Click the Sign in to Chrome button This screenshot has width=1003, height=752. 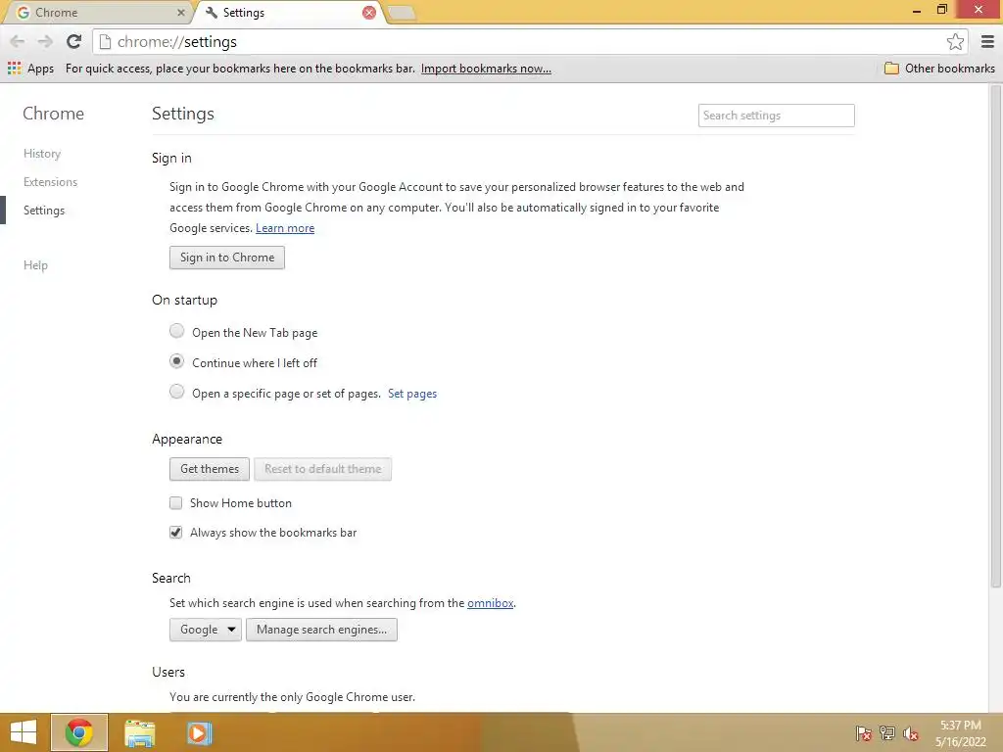coord(227,258)
